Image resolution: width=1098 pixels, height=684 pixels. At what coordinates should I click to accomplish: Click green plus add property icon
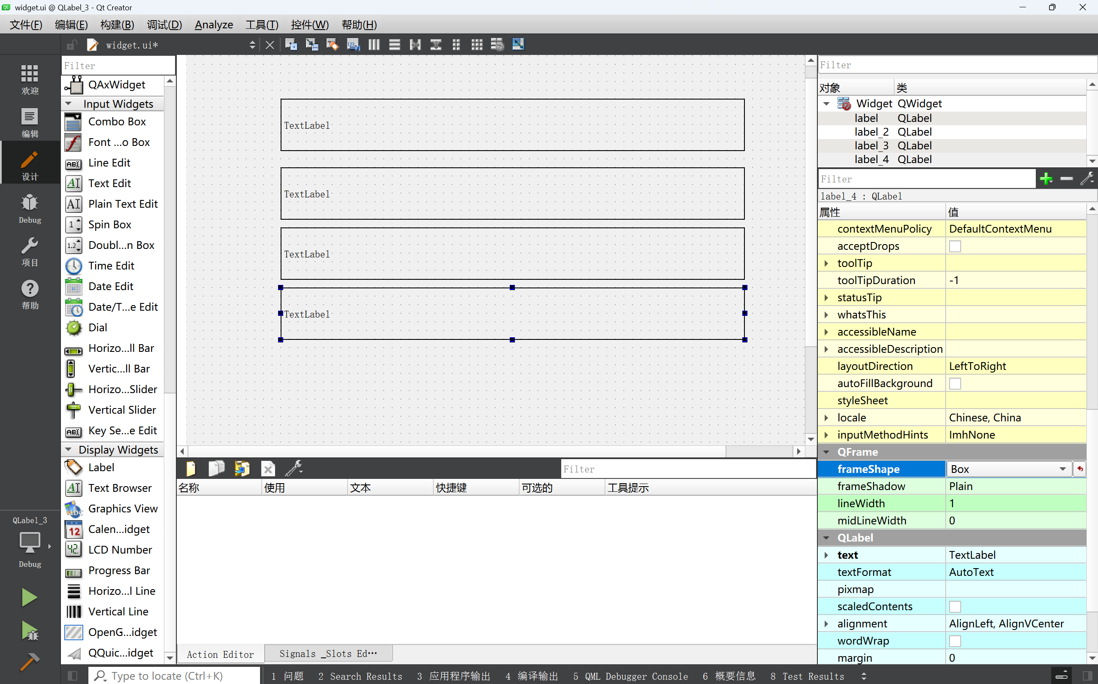pos(1046,179)
